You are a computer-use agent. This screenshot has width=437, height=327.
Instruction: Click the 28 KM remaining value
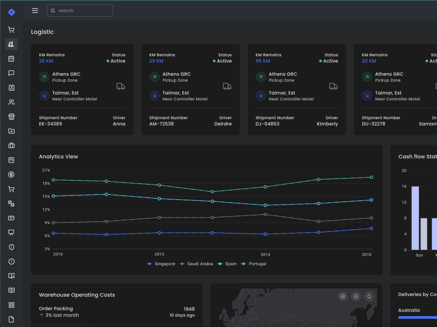[x=46, y=61]
